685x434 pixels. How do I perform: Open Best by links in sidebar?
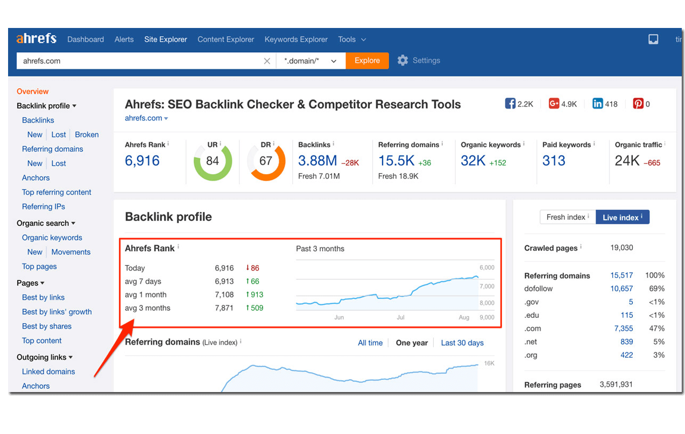[x=43, y=297]
